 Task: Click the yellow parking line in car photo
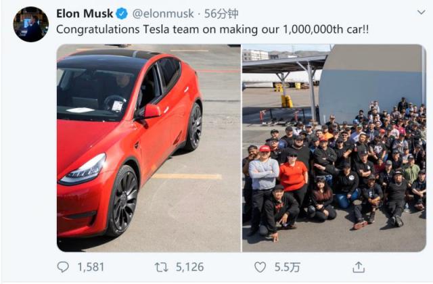(187, 176)
